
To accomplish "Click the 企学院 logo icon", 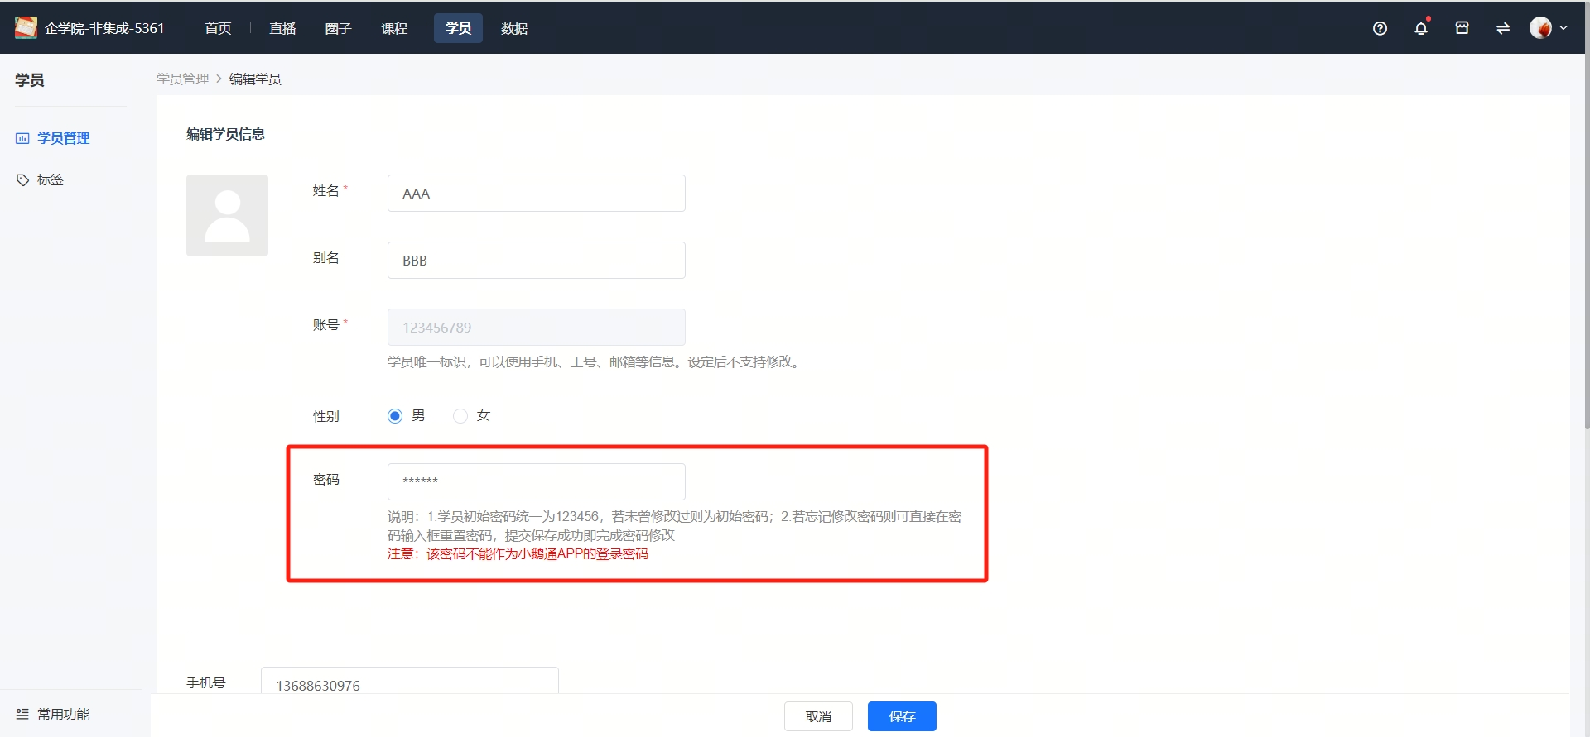I will click(26, 28).
